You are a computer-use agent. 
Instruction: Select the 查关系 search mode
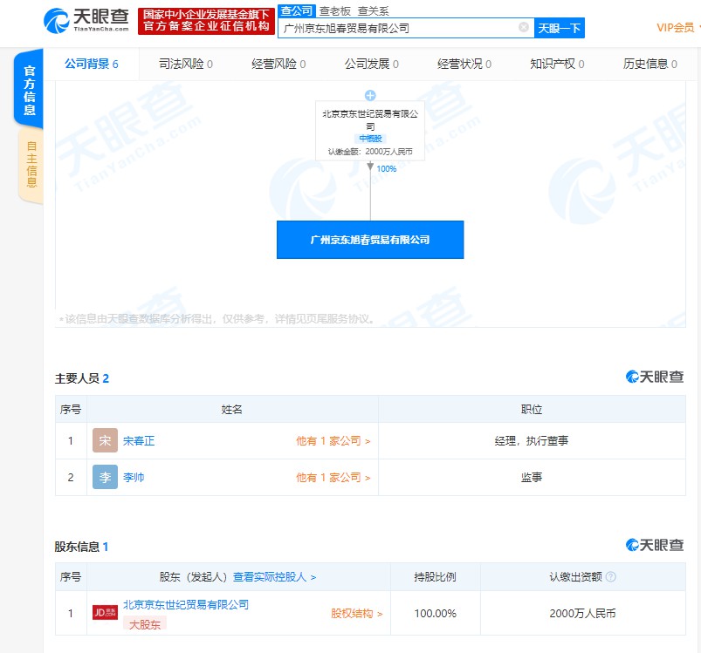(373, 11)
